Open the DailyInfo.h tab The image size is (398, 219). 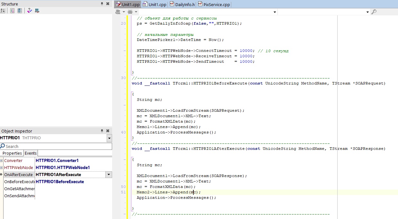[182, 4]
